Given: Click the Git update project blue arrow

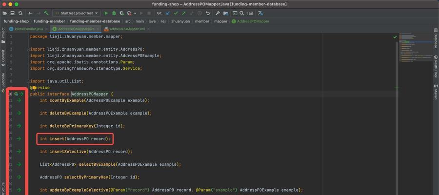Looking at the screenshot, I should (x=168, y=13).
